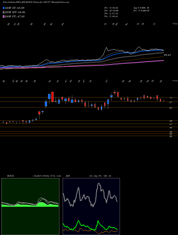Click the tallest red candlestick in price chart
Viewport: 178px width, 235px height.
click(52, 97)
